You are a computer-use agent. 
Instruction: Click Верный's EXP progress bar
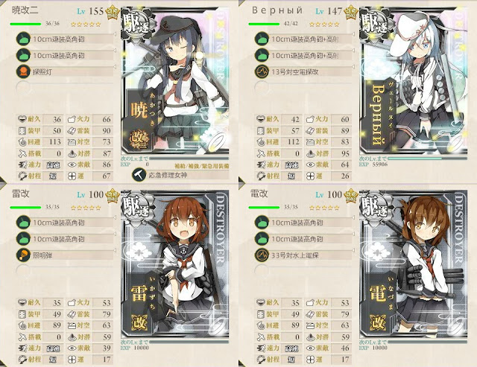tap(427, 159)
